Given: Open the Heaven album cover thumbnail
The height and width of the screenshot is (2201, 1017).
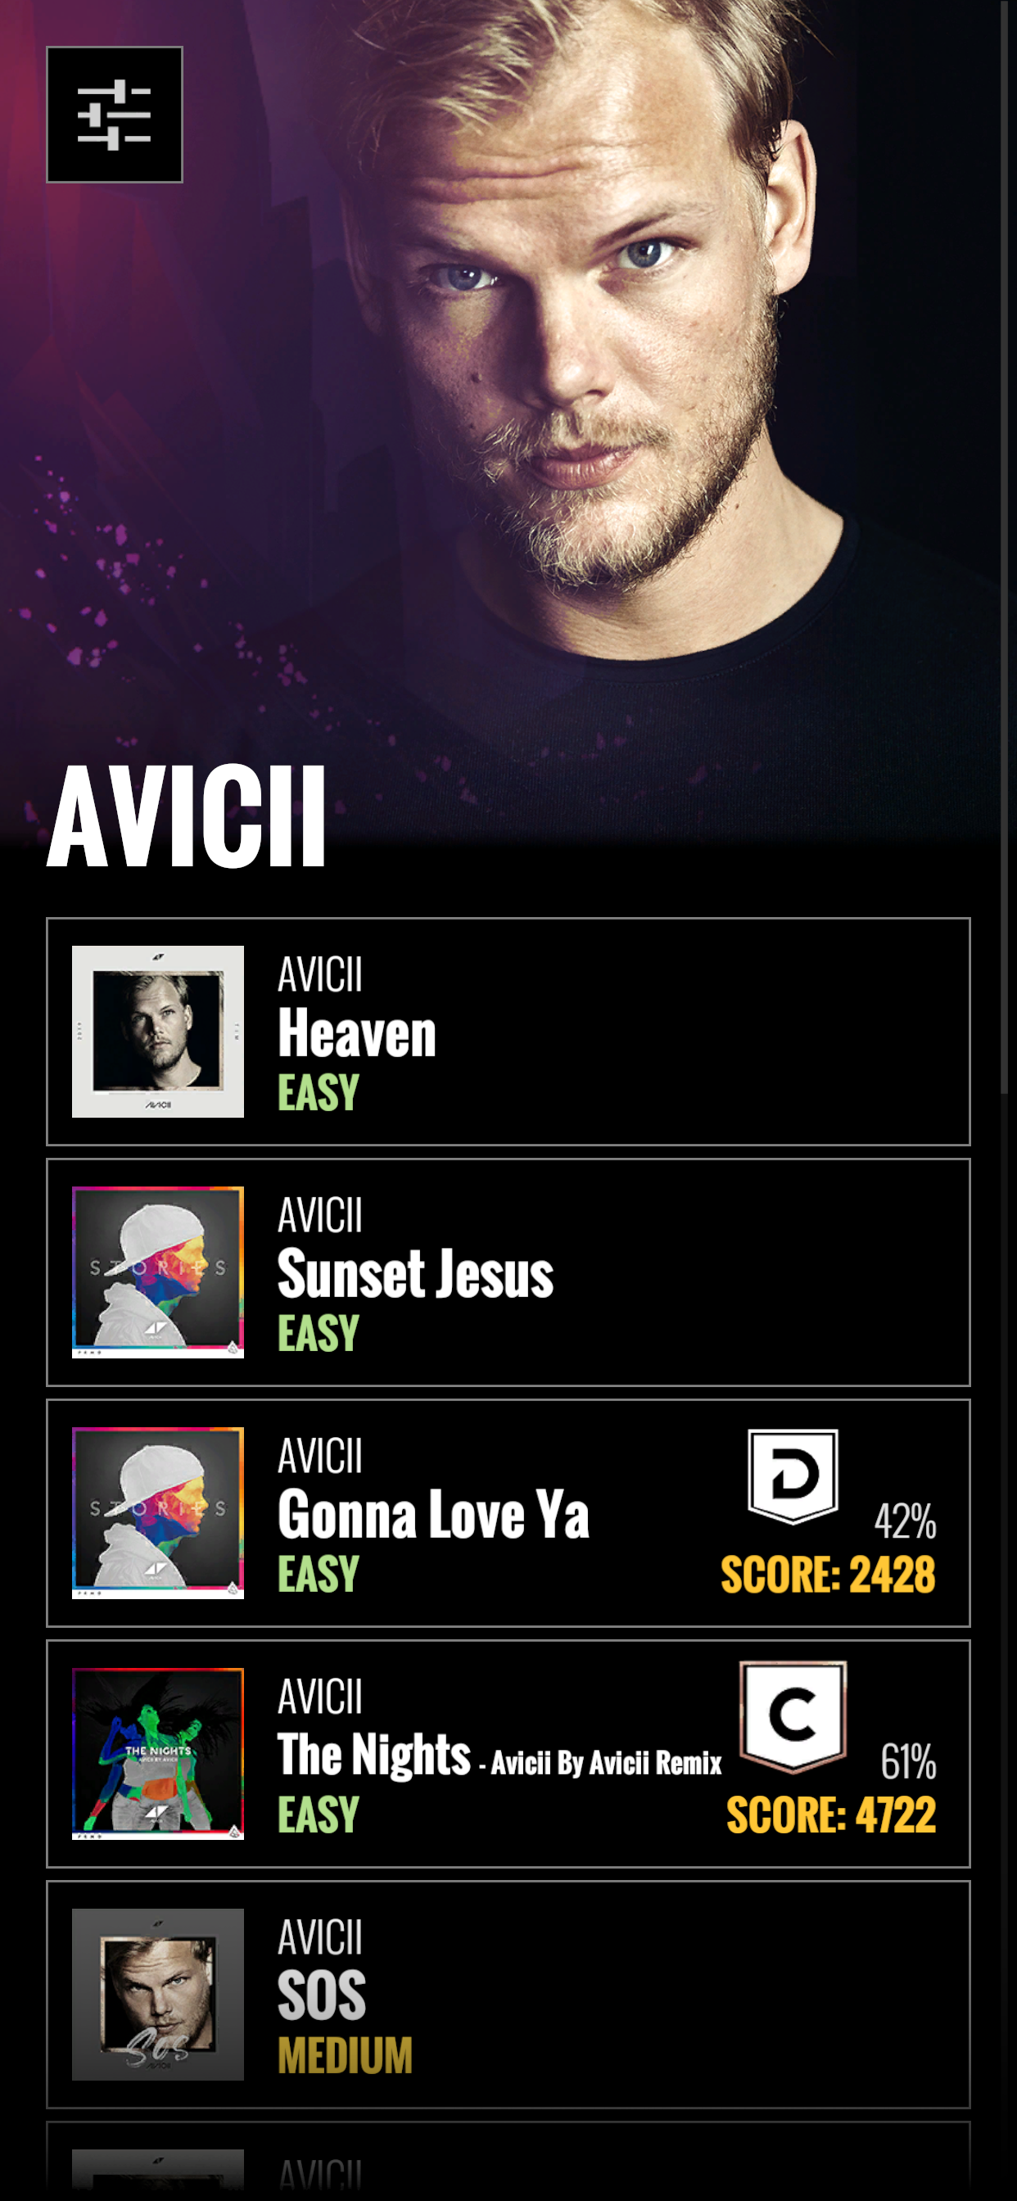Looking at the screenshot, I should [x=158, y=1031].
